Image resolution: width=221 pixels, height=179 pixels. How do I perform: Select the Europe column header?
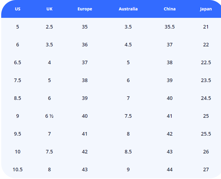(85, 9)
